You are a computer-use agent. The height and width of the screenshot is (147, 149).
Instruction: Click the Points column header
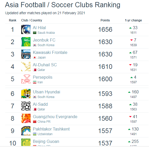coord(105,20)
